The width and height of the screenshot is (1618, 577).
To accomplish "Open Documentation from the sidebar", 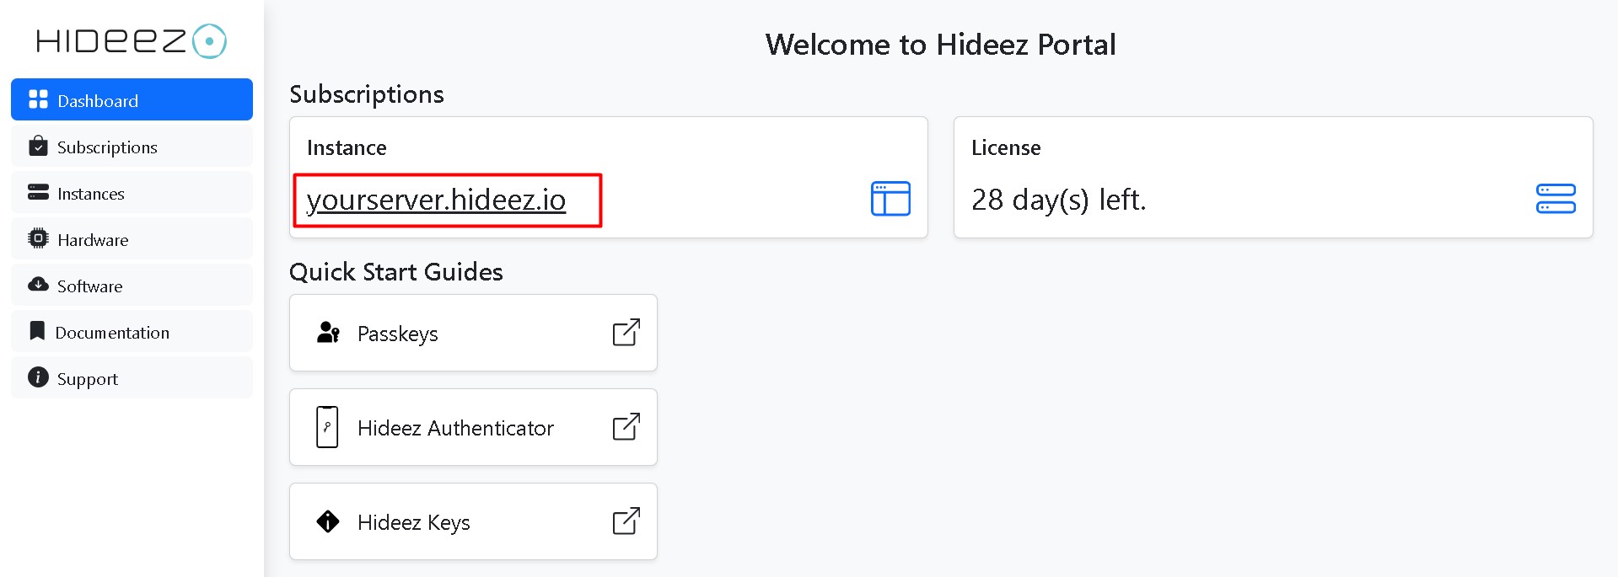I will point(112,333).
